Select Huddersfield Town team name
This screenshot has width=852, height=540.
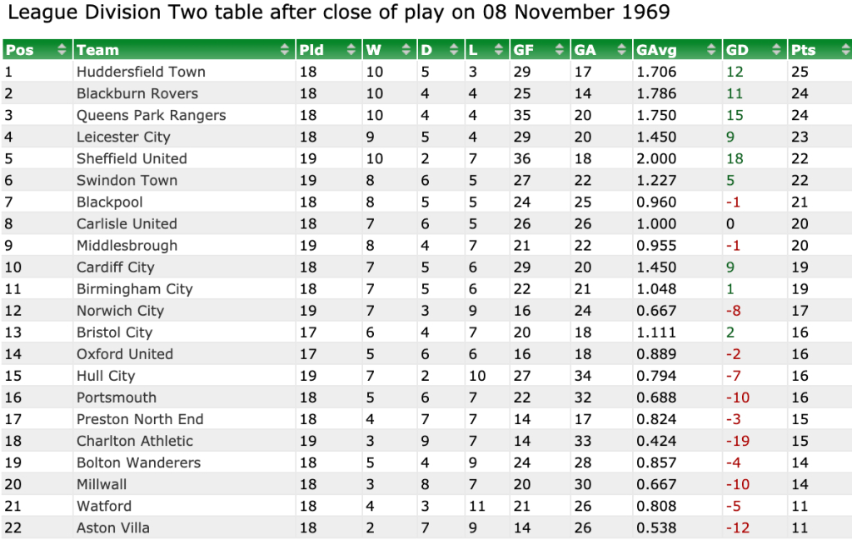pyautogui.click(x=141, y=72)
